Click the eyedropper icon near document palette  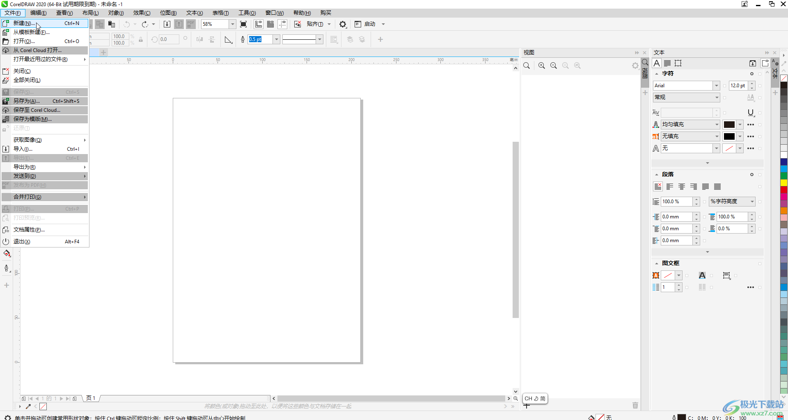point(28,406)
